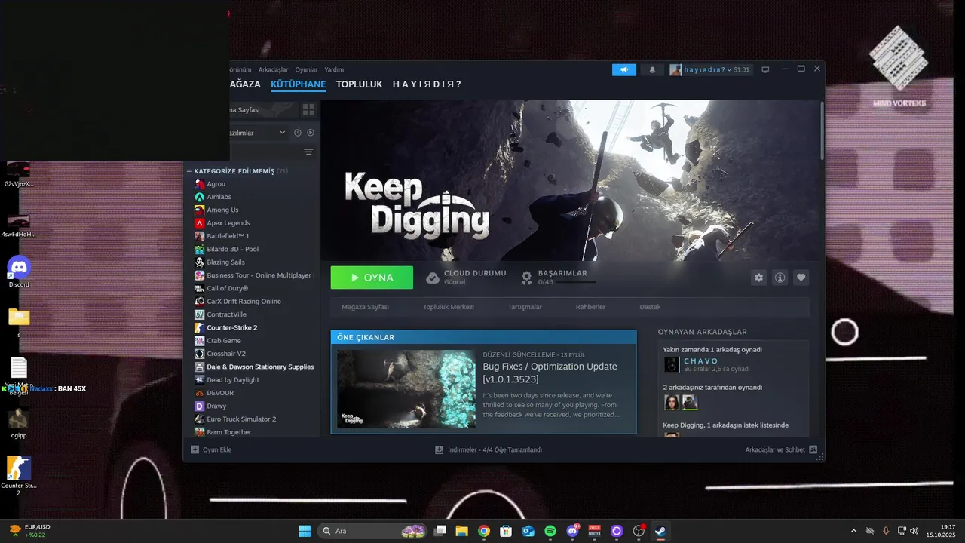The image size is (965, 543).
Task: Collapse Kategorize Edilmemiş category
Action: (x=189, y=171)
